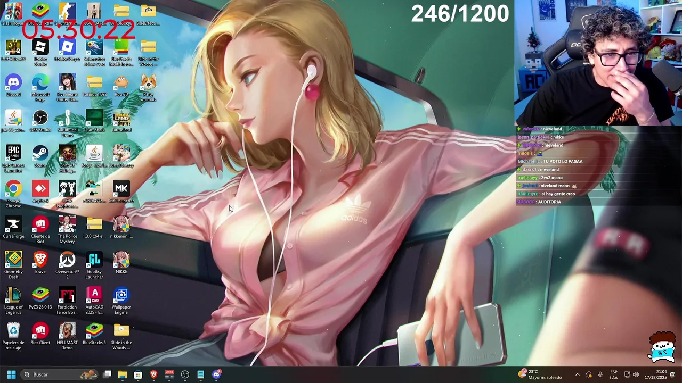The image size is (682, 383).
Task: Select the nikkeminil... installer icon
Action: pos(121,228)
